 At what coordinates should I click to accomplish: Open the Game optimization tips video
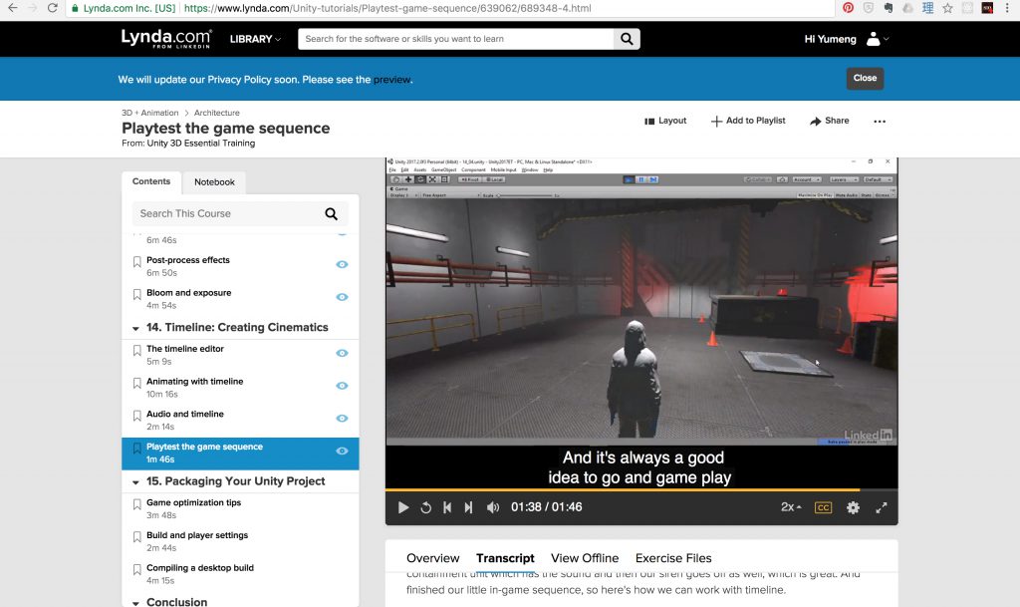click(193, 503)
